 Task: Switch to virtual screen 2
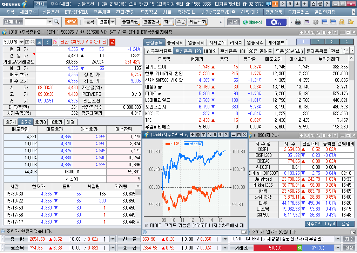pos(283,4)
